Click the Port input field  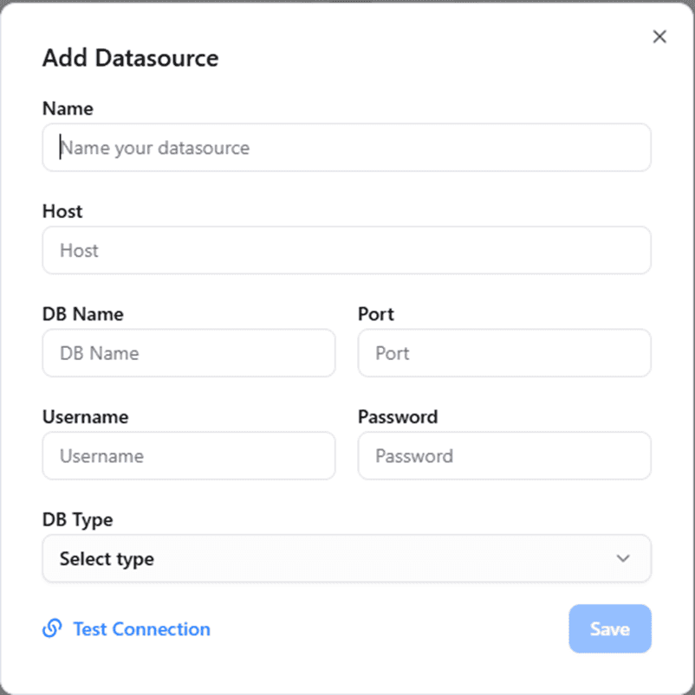(503, 353)
